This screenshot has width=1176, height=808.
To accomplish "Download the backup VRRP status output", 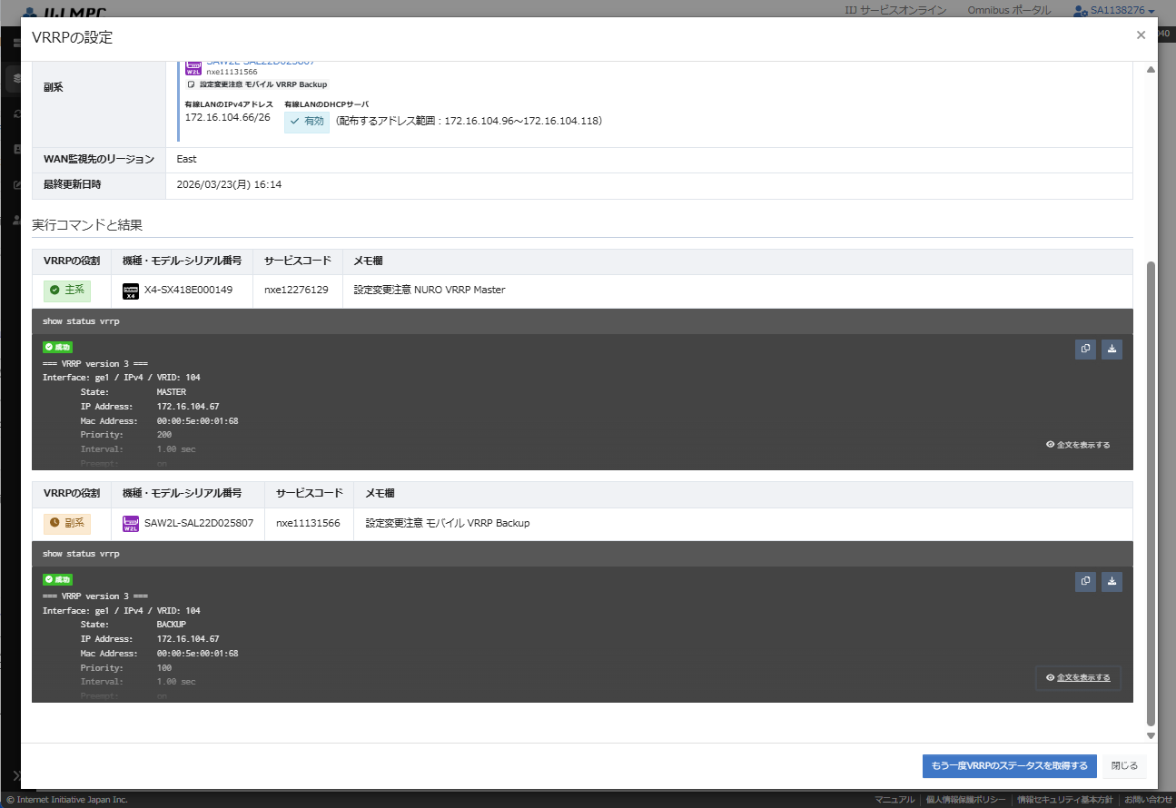I will point(1112,582).
